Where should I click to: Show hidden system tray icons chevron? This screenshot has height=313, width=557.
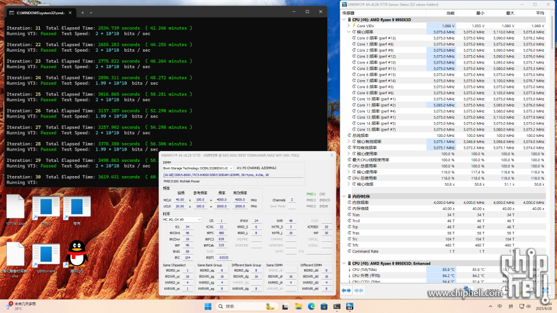pyautogui.click(x=490, y=306)
